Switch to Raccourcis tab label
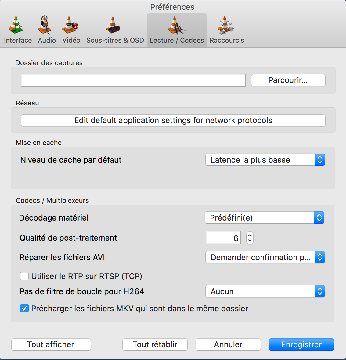This screenshot has height=360, width=346. point(227,41)
